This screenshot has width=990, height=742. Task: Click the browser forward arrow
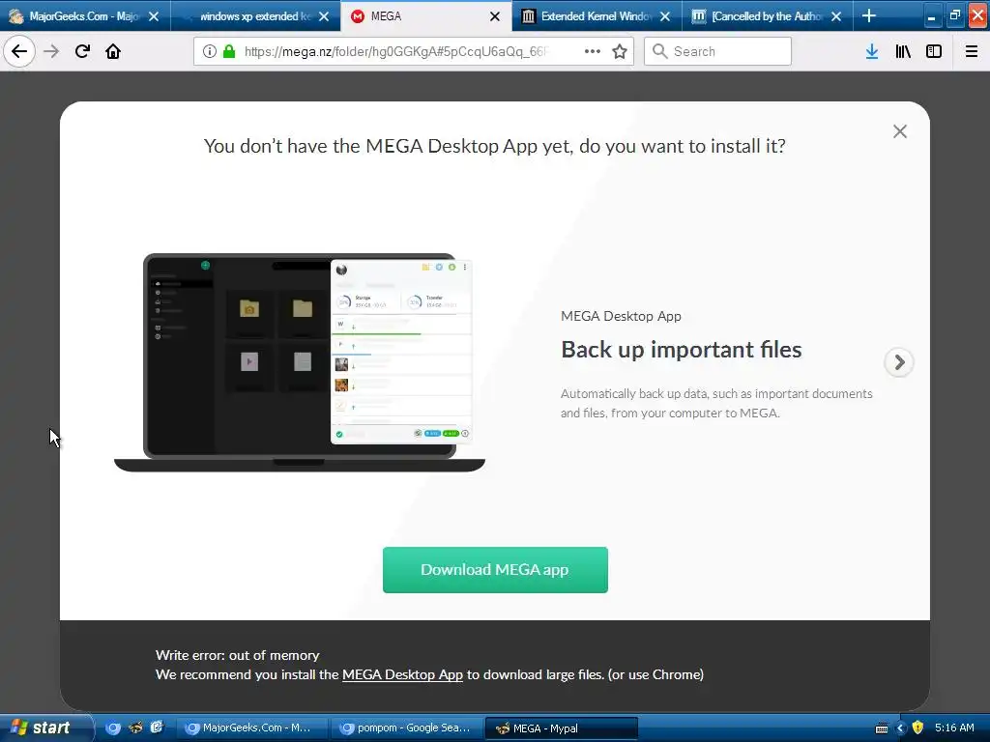(51, 51)
